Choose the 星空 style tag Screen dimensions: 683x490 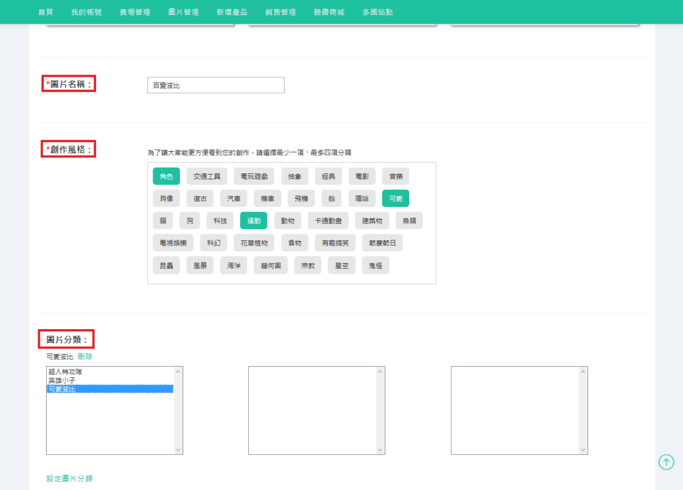point(341,265)
